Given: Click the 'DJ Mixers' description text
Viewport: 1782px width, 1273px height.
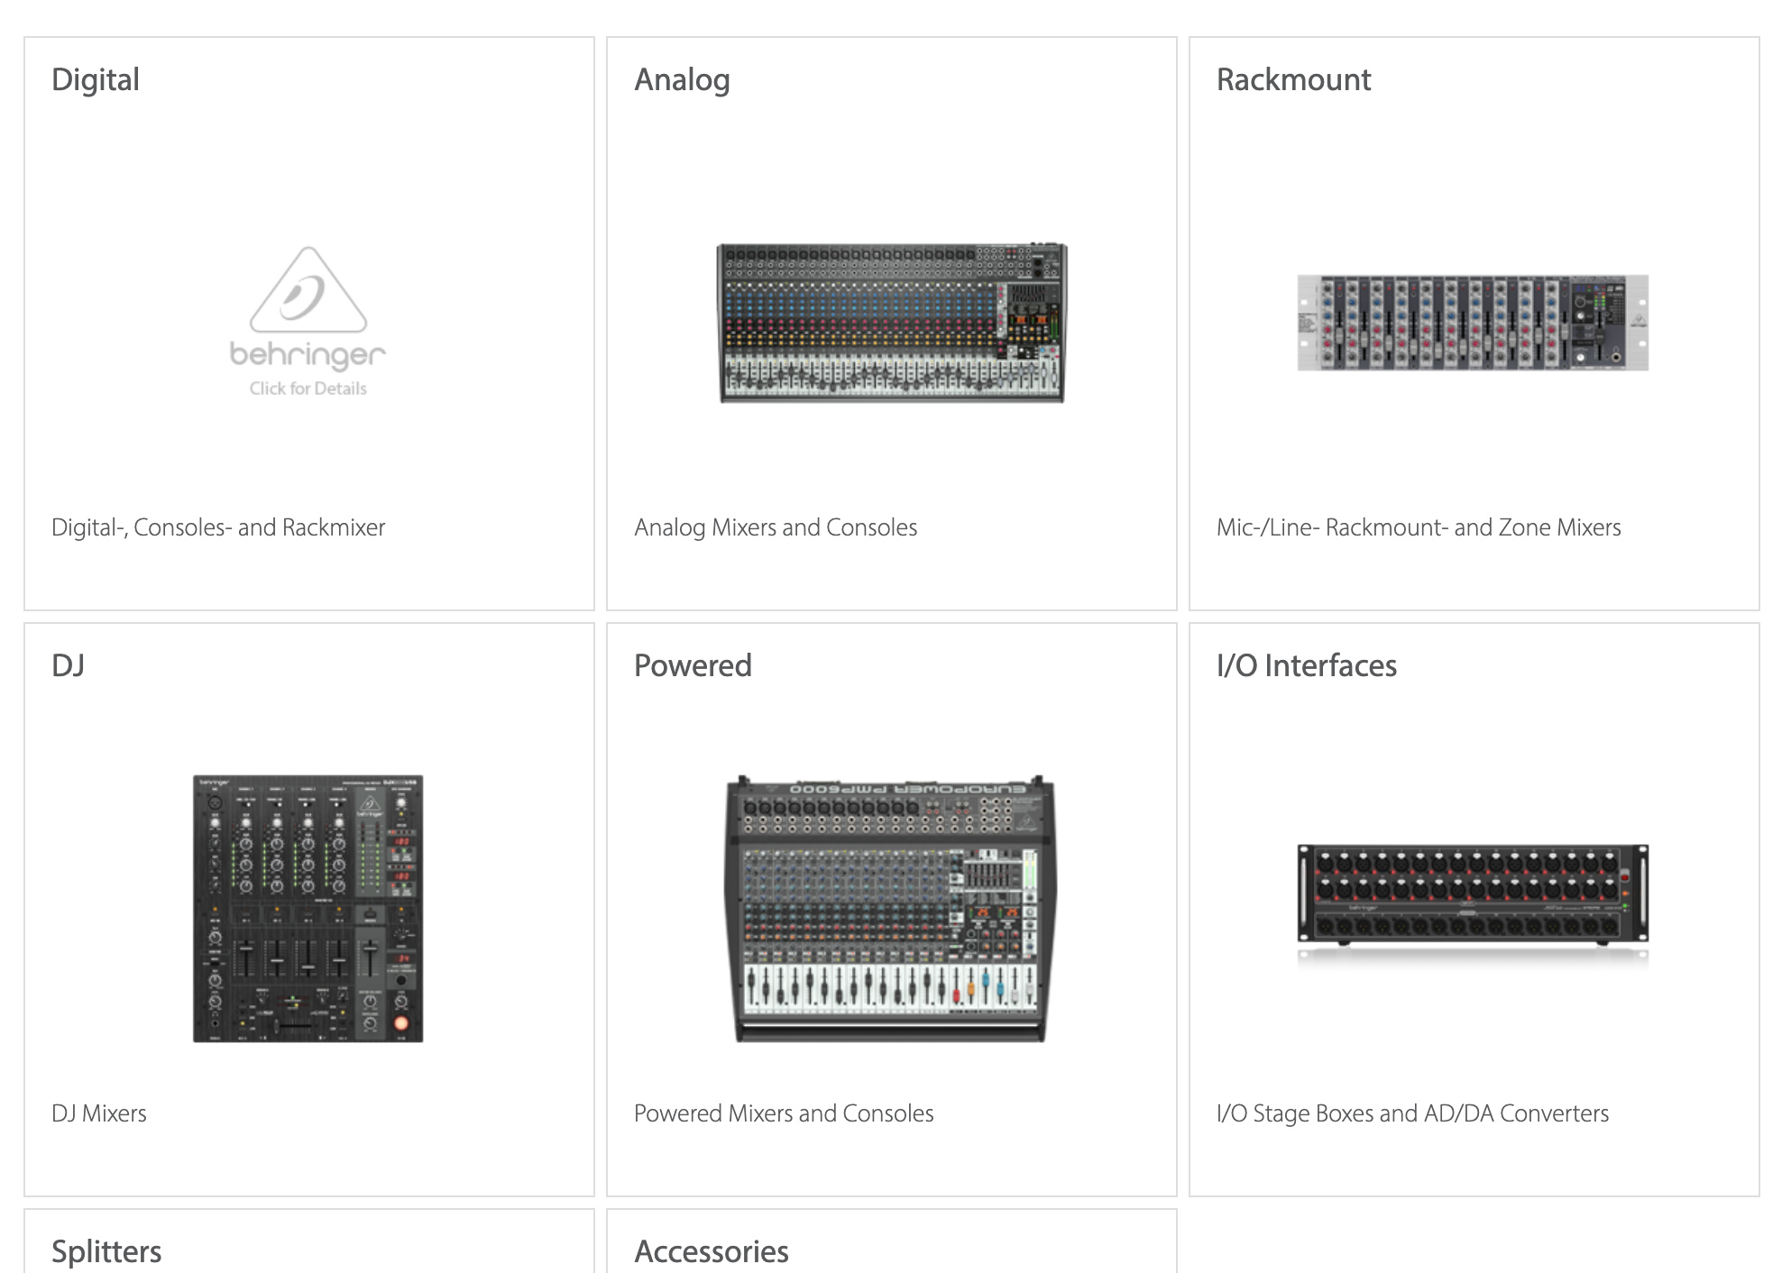Looking at the screenshot, I should [99, 1113].
